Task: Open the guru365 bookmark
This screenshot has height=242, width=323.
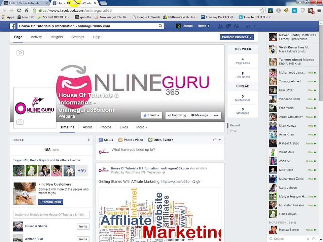Action: tap(83, 17)
